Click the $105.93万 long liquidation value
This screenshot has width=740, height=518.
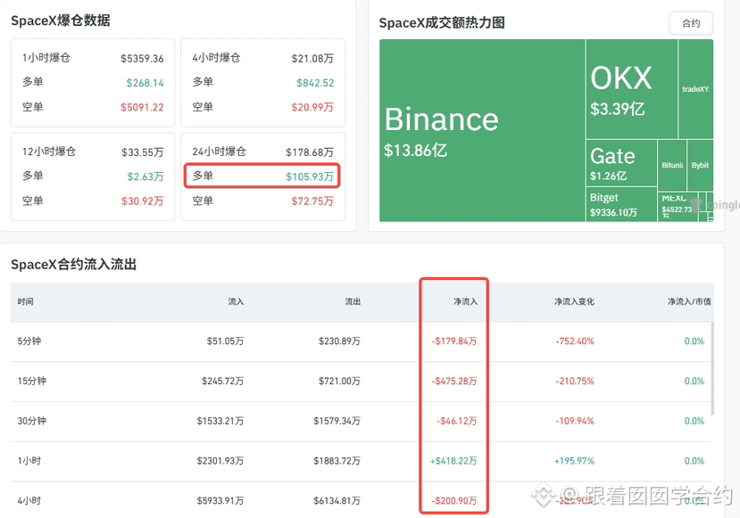coord(310,177)
